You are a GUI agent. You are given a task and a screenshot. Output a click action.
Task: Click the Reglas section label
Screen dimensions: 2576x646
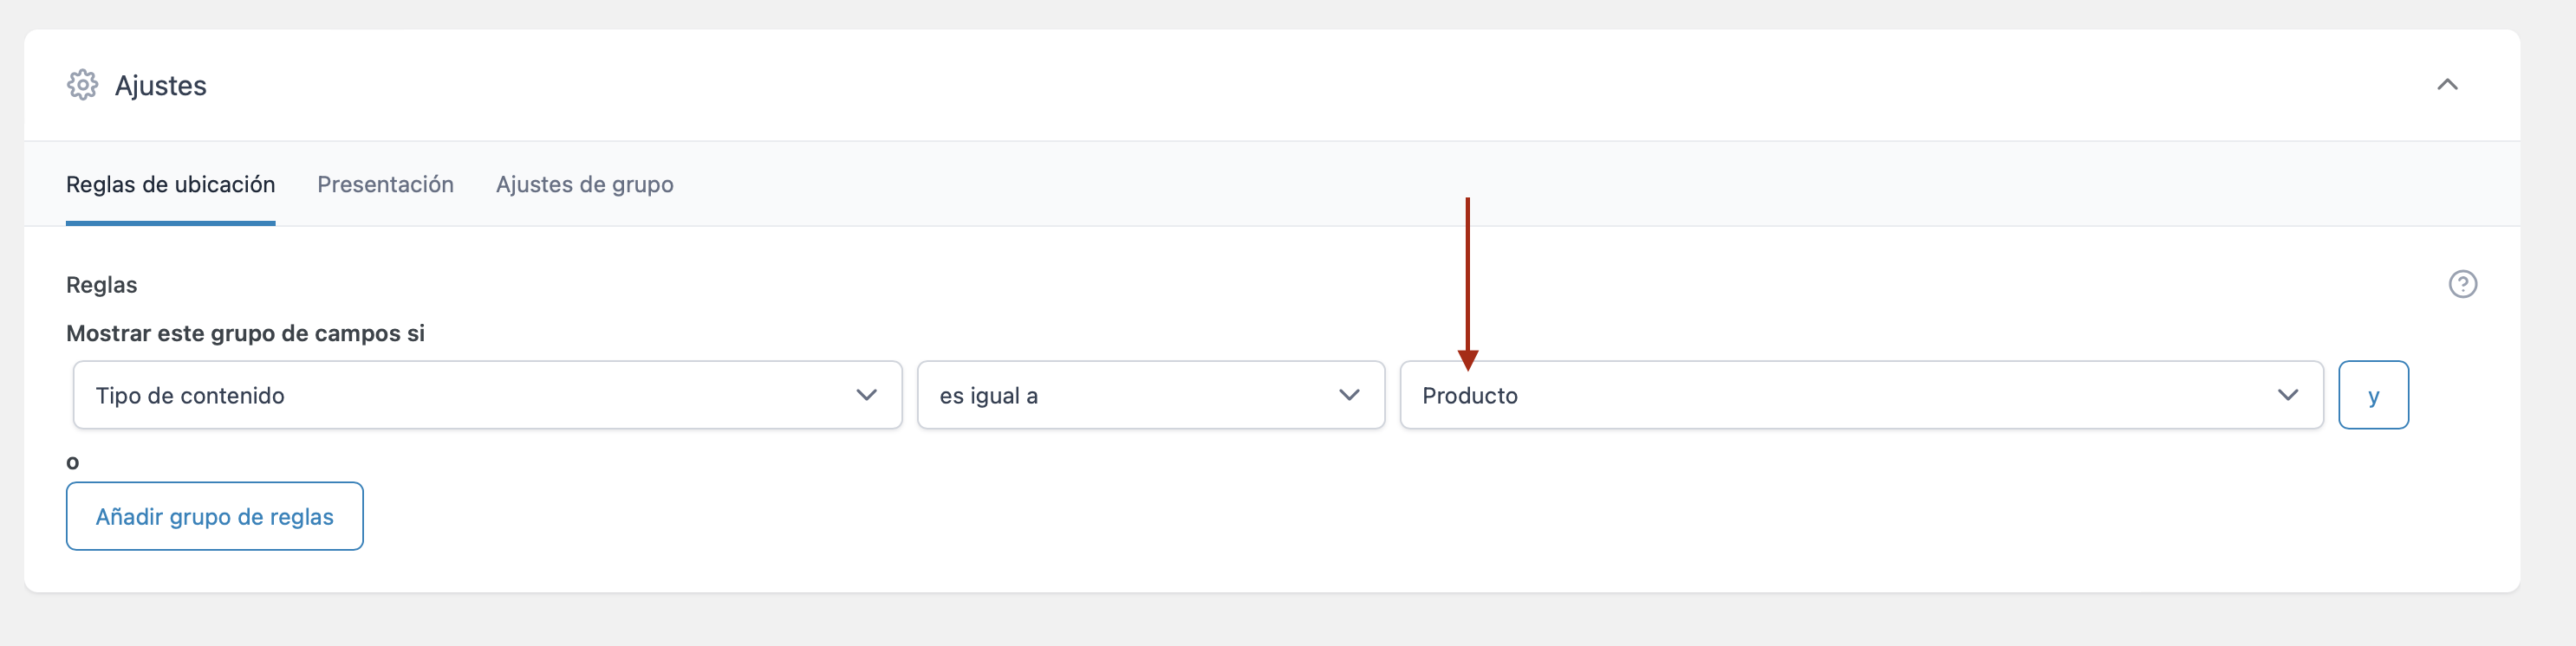[102, 285]
